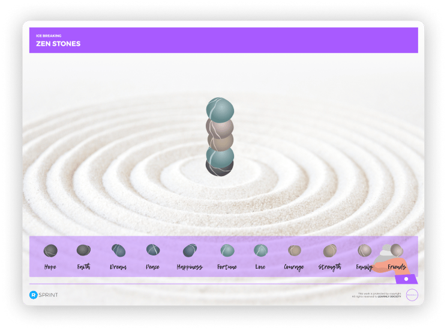This screenshot has width=447, height=330.
Task: Pick the Hope stone
Action: 50,251
